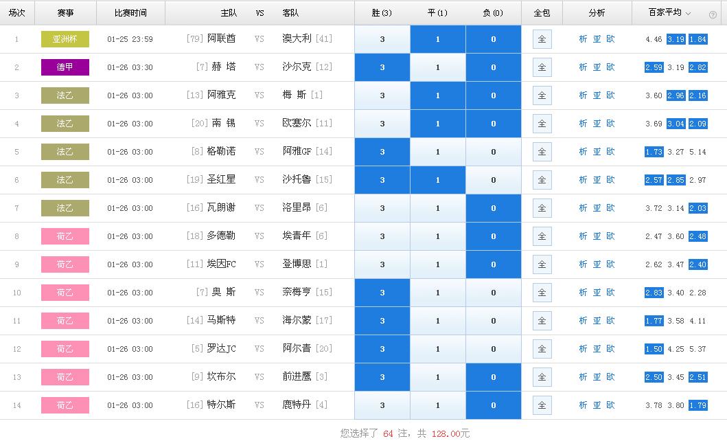
Task: Select all outcomes (全) for match 9
Action: (542, 264)
